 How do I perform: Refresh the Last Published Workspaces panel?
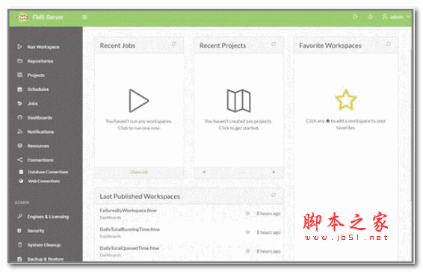pos(274,194)
